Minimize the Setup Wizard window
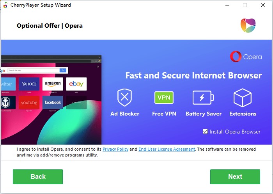Screen dimensions: 273x194 pyautogui.click(x=227, y=5)
